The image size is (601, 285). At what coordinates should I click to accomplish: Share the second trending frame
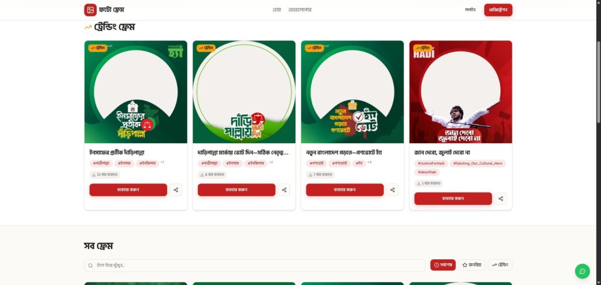284,189
